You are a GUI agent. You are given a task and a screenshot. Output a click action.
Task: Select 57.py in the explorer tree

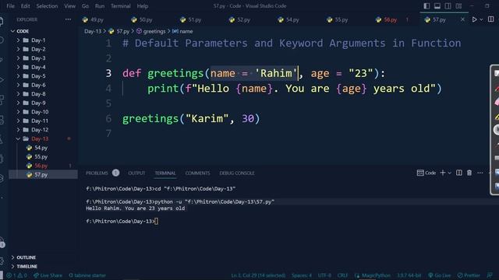coord(44,174)
